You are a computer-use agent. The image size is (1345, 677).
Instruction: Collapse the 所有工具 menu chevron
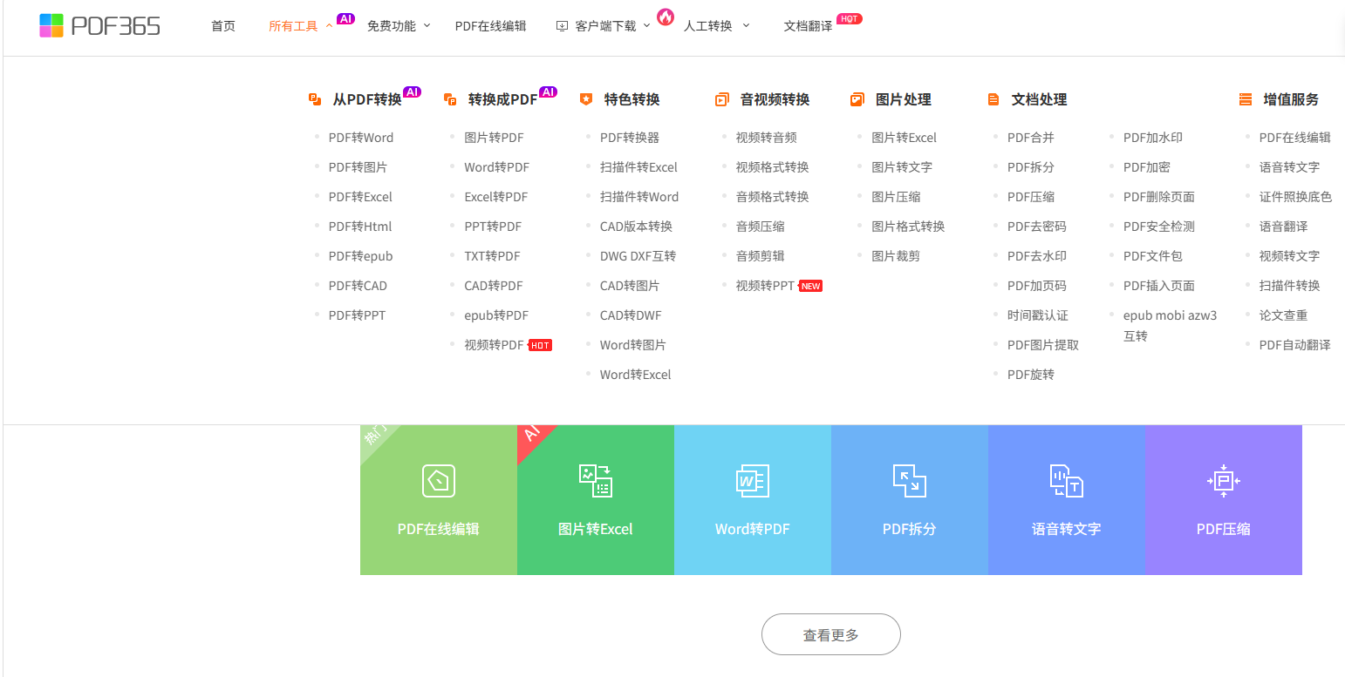click(329, 25)
